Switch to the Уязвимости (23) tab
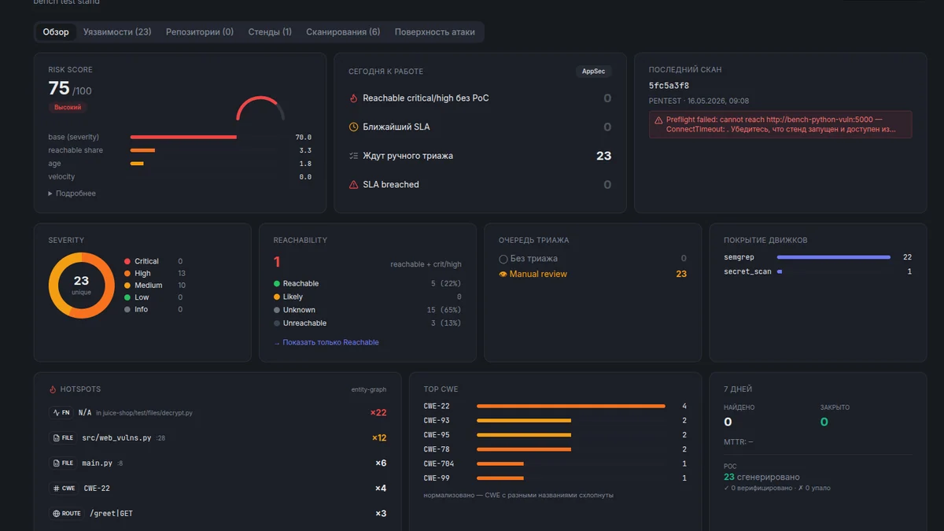 [117, 32]
